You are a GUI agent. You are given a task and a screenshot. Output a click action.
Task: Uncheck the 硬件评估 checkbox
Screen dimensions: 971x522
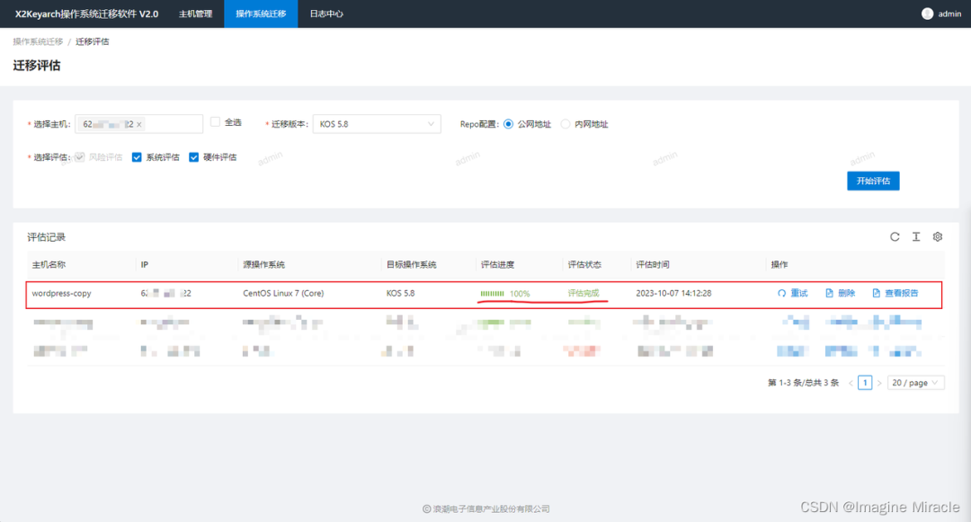pyautogui.click(x=194, y=157)
